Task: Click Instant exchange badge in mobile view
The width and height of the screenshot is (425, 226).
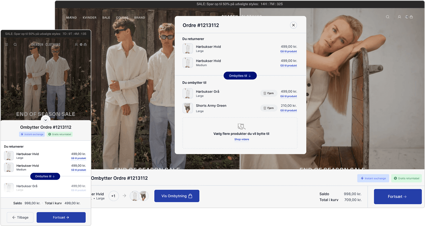Action: [x=32, y=134]
